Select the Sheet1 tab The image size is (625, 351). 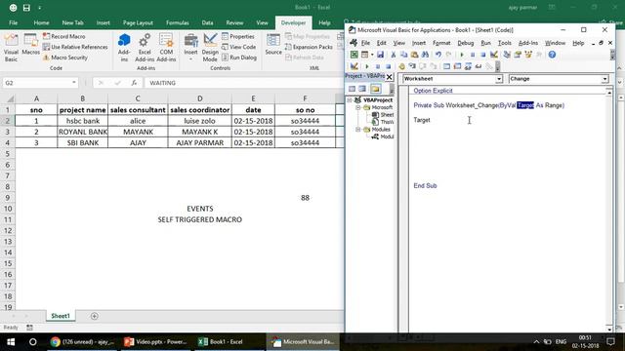61,316
